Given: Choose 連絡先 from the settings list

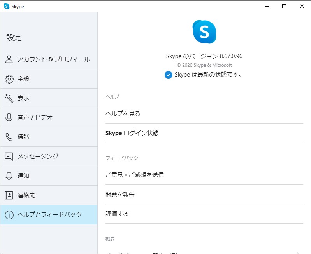Looking at the screenshot, I should pos(49,195).
